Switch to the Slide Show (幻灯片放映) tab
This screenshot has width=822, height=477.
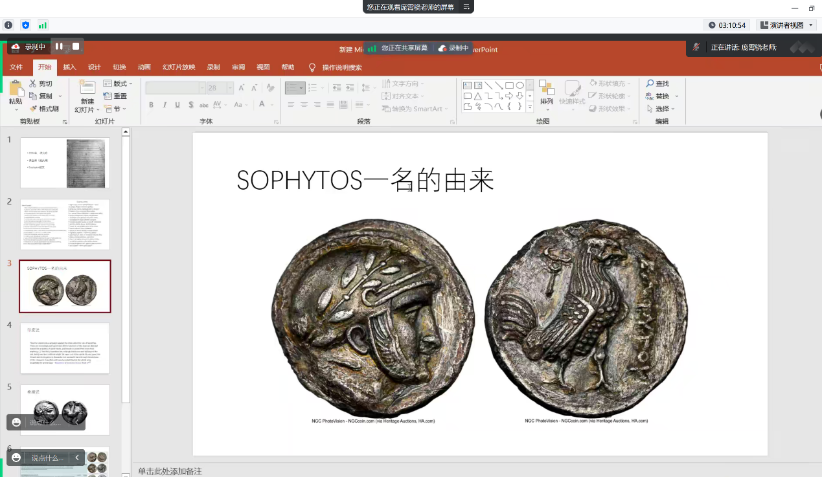(179, 67)
